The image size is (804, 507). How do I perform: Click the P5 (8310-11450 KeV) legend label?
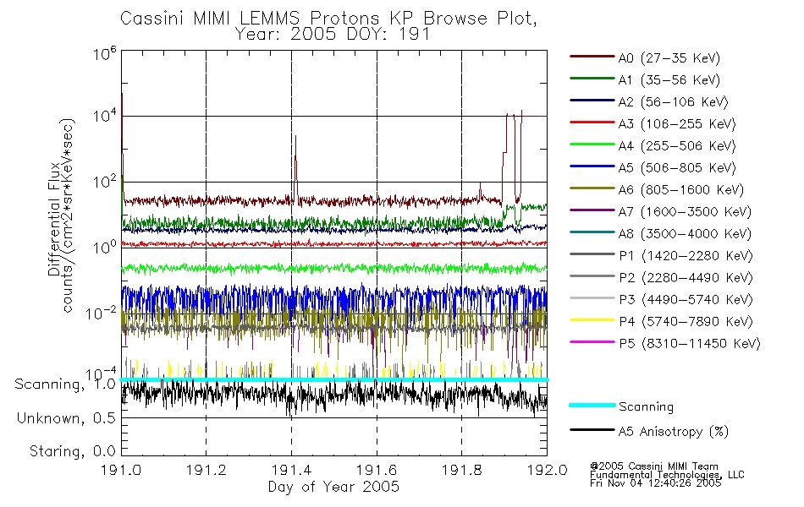pos(690,344)
